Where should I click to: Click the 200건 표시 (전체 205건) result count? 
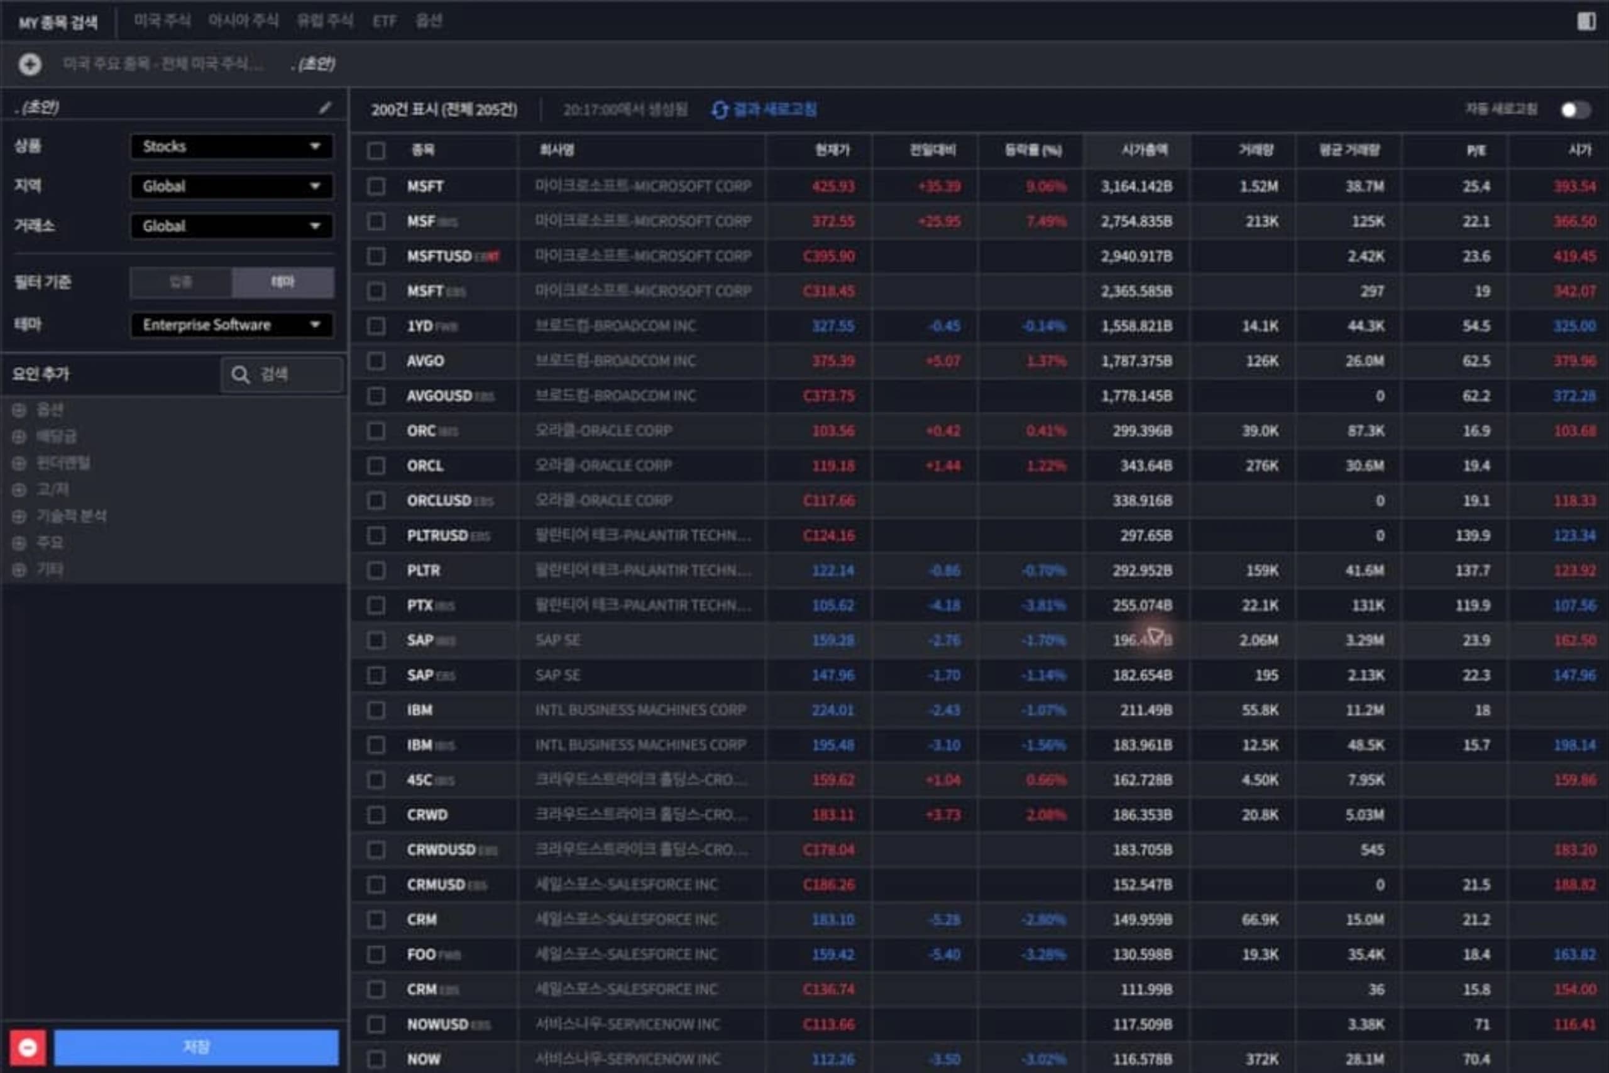point(444,109)
